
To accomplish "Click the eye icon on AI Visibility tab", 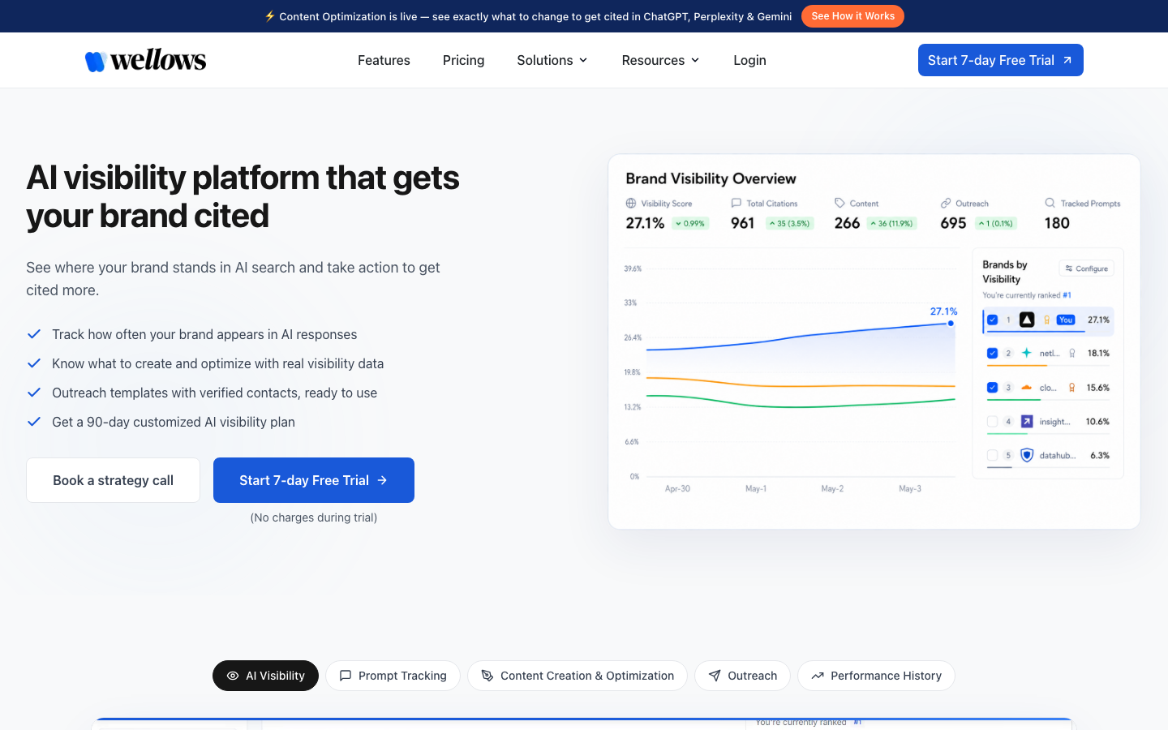I will (x=233, y=676).
